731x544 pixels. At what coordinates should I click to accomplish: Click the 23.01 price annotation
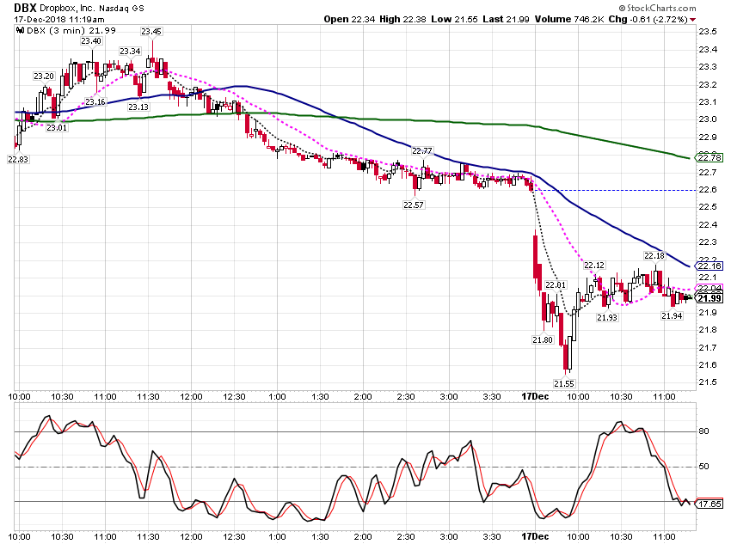pyautogui.click(x=57, y=127)
